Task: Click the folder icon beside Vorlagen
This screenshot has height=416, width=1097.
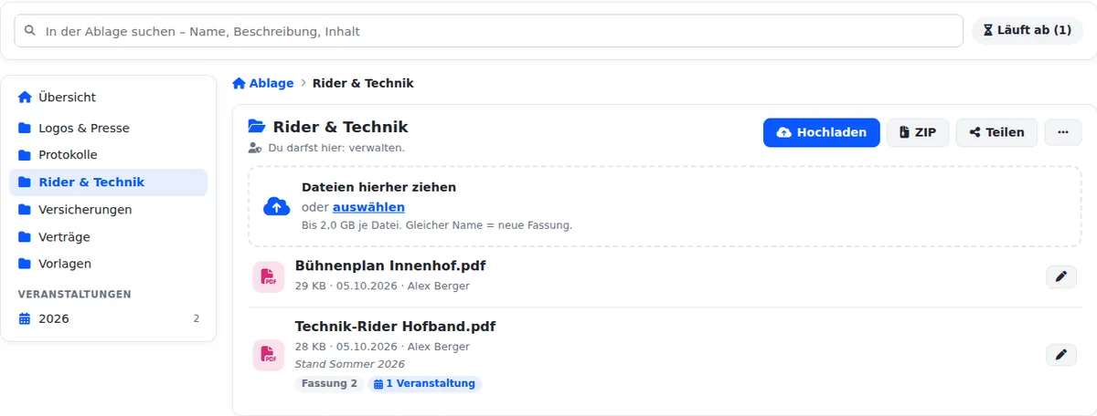Action: [25, 264]
